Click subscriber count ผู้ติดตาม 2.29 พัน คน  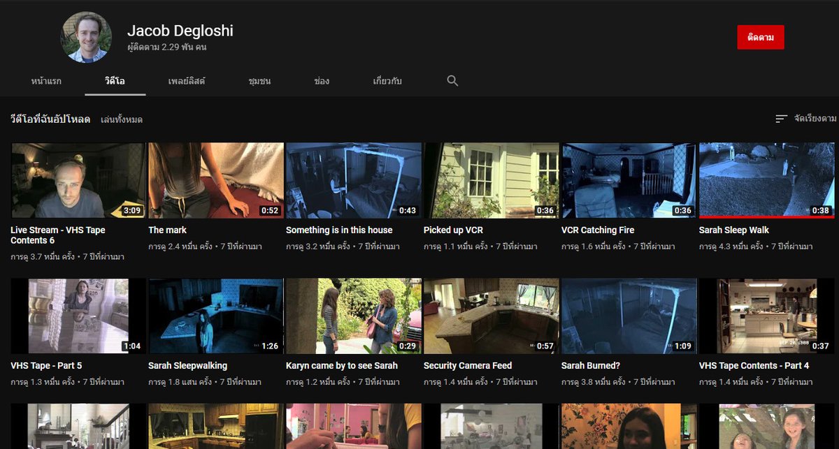166,47
